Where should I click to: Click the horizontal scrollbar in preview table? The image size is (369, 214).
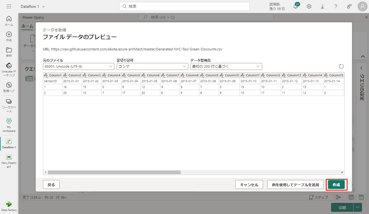(114, 172)
